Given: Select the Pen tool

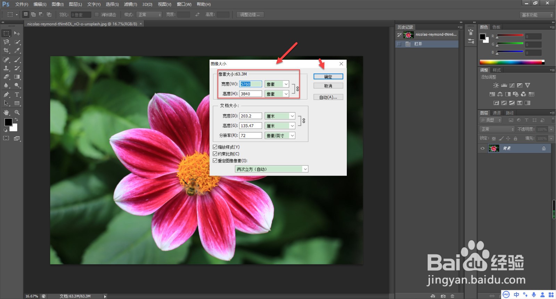Looking at the screenshot, I should [x=6, y=94].
